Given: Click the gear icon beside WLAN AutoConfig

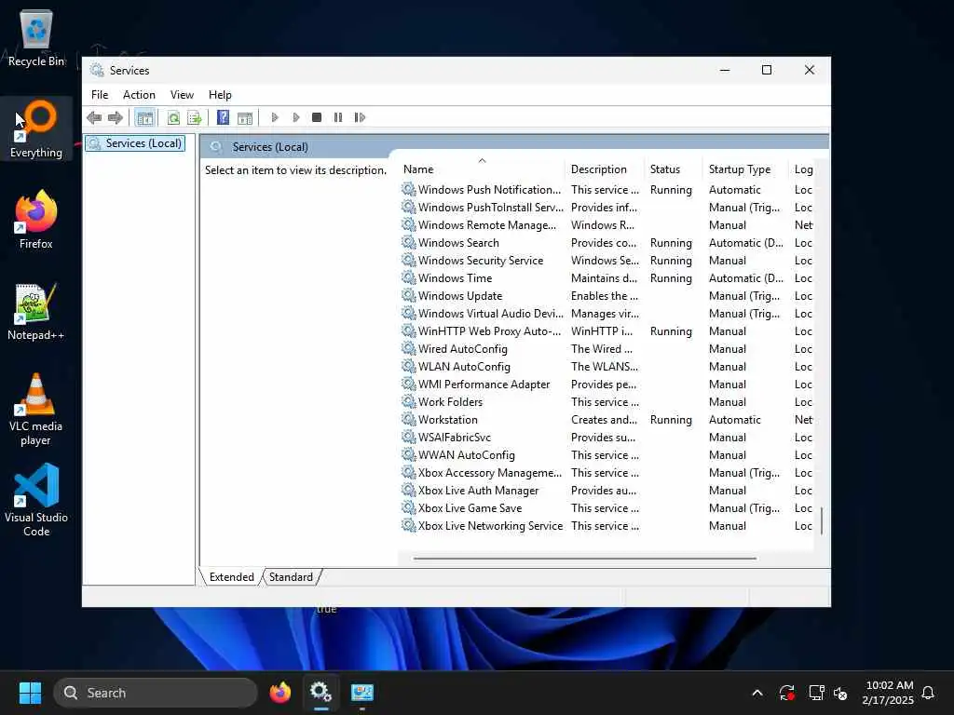Looking at the screenshot, I should (x=409, y=367).
